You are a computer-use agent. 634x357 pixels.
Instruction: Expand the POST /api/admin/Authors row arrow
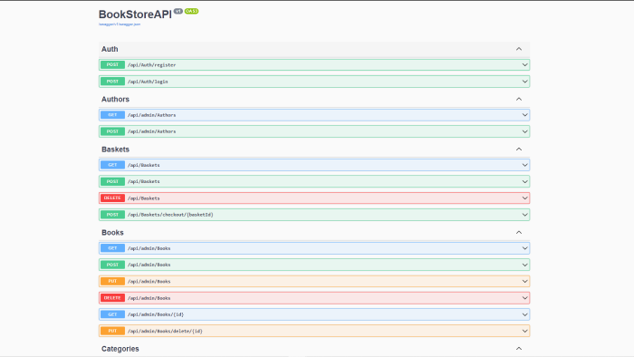524,131
